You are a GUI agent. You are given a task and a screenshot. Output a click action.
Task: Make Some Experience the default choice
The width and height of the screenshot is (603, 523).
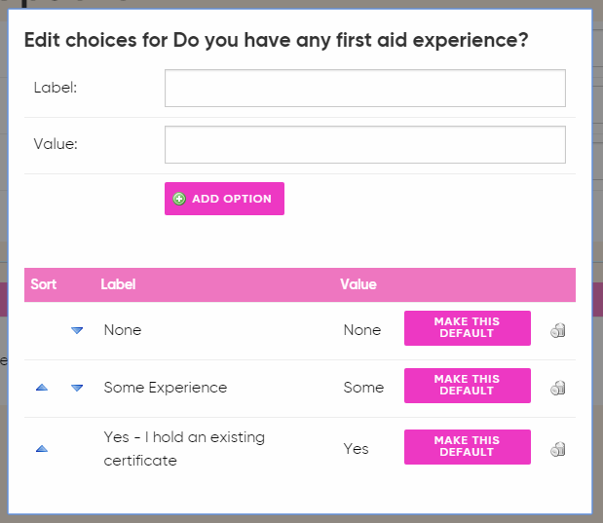pyautogui.click(x=467, y=386)
